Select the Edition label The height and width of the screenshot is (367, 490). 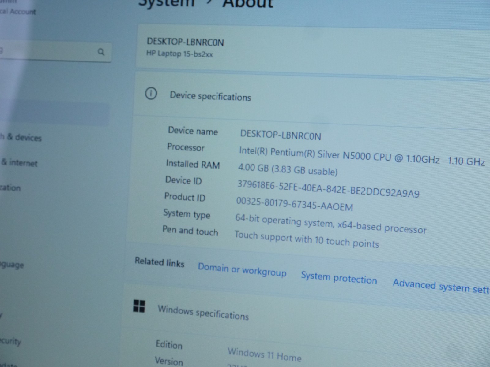[x=169, y=344]
